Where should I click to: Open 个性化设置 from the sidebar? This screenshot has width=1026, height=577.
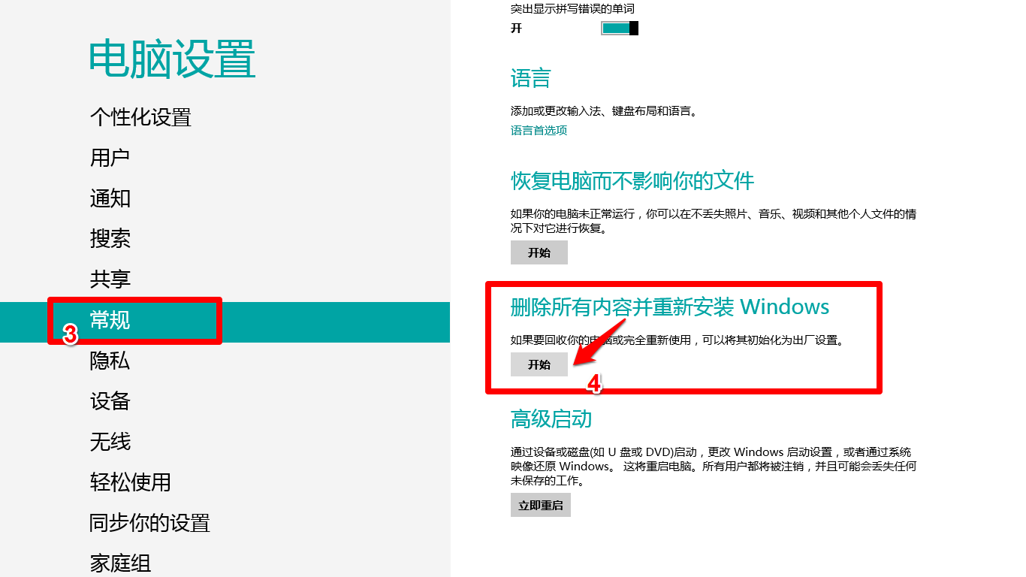point(140,118)
